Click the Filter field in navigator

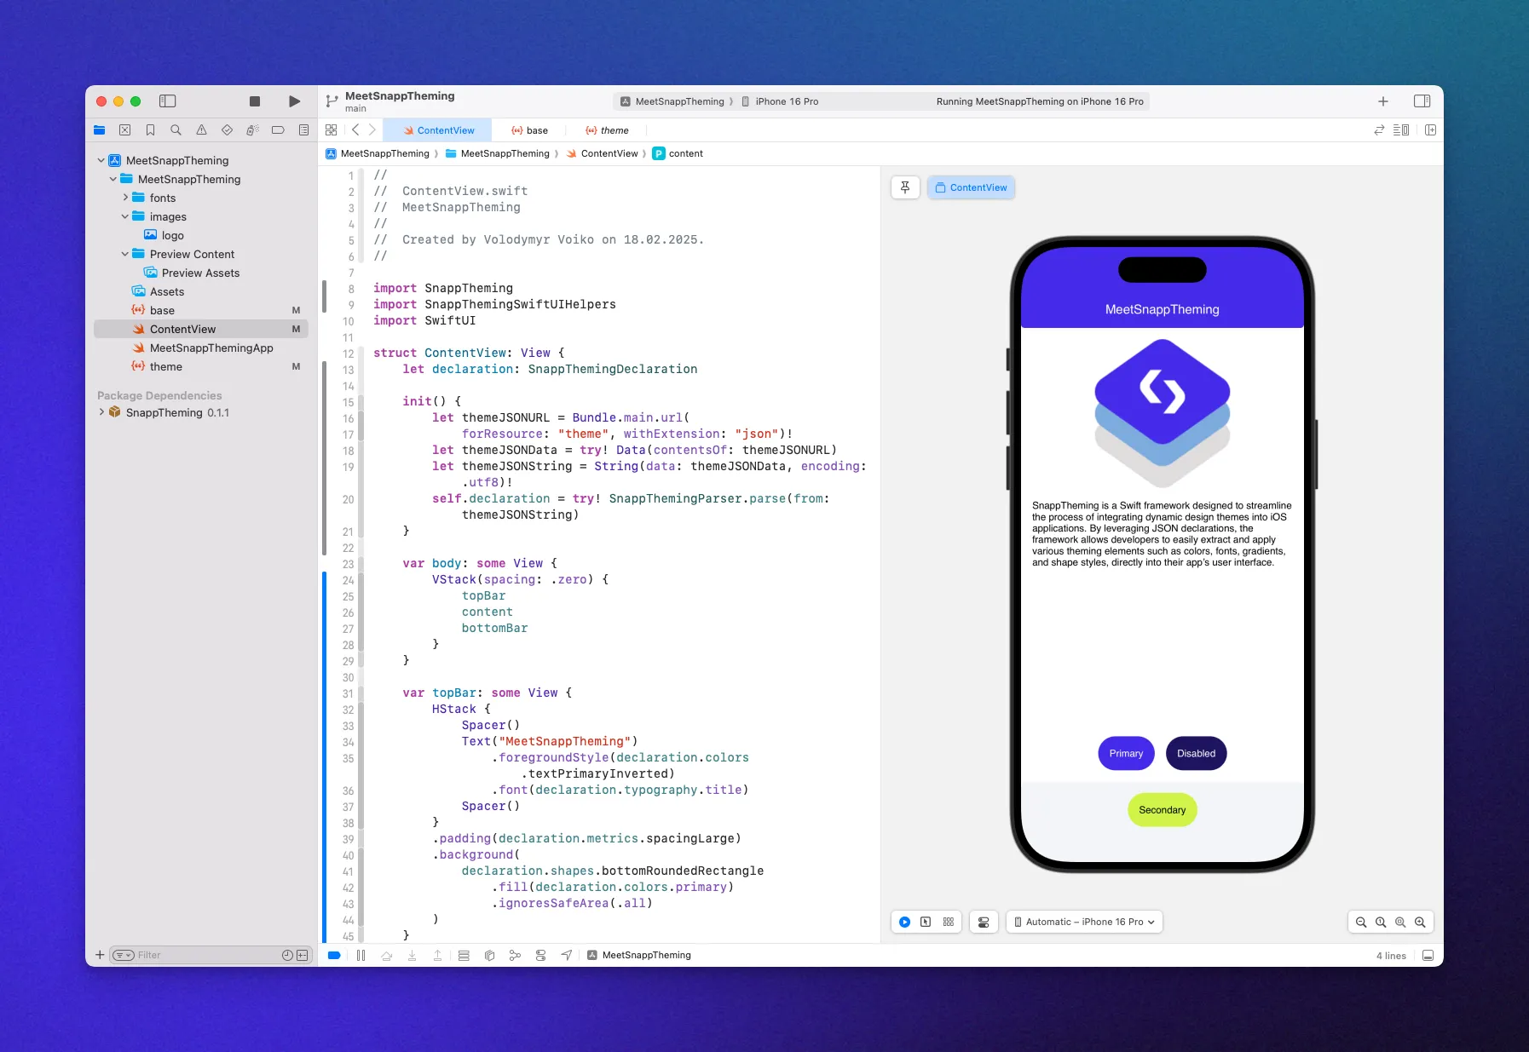tap(205, 955)
